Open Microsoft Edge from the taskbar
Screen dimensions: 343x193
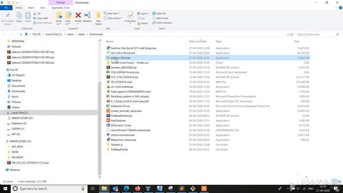(x=126, y=189)
